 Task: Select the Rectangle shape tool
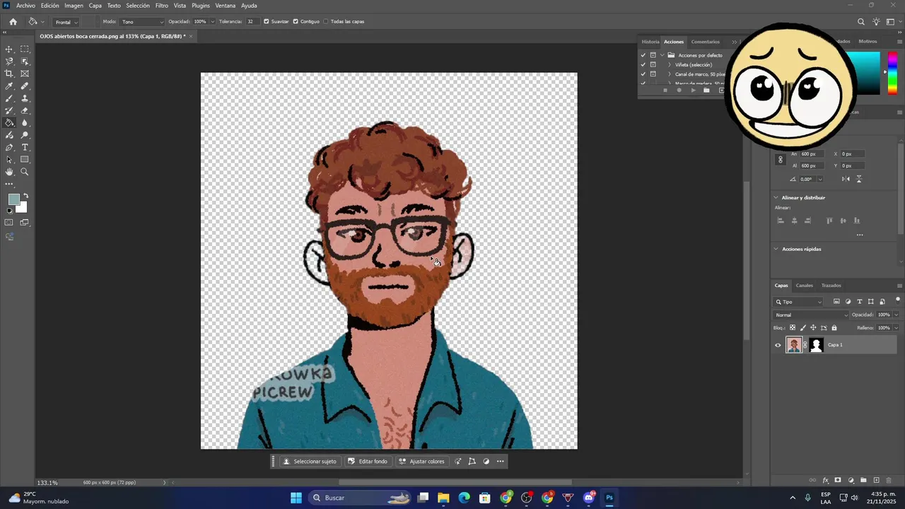tap(25, 160)
